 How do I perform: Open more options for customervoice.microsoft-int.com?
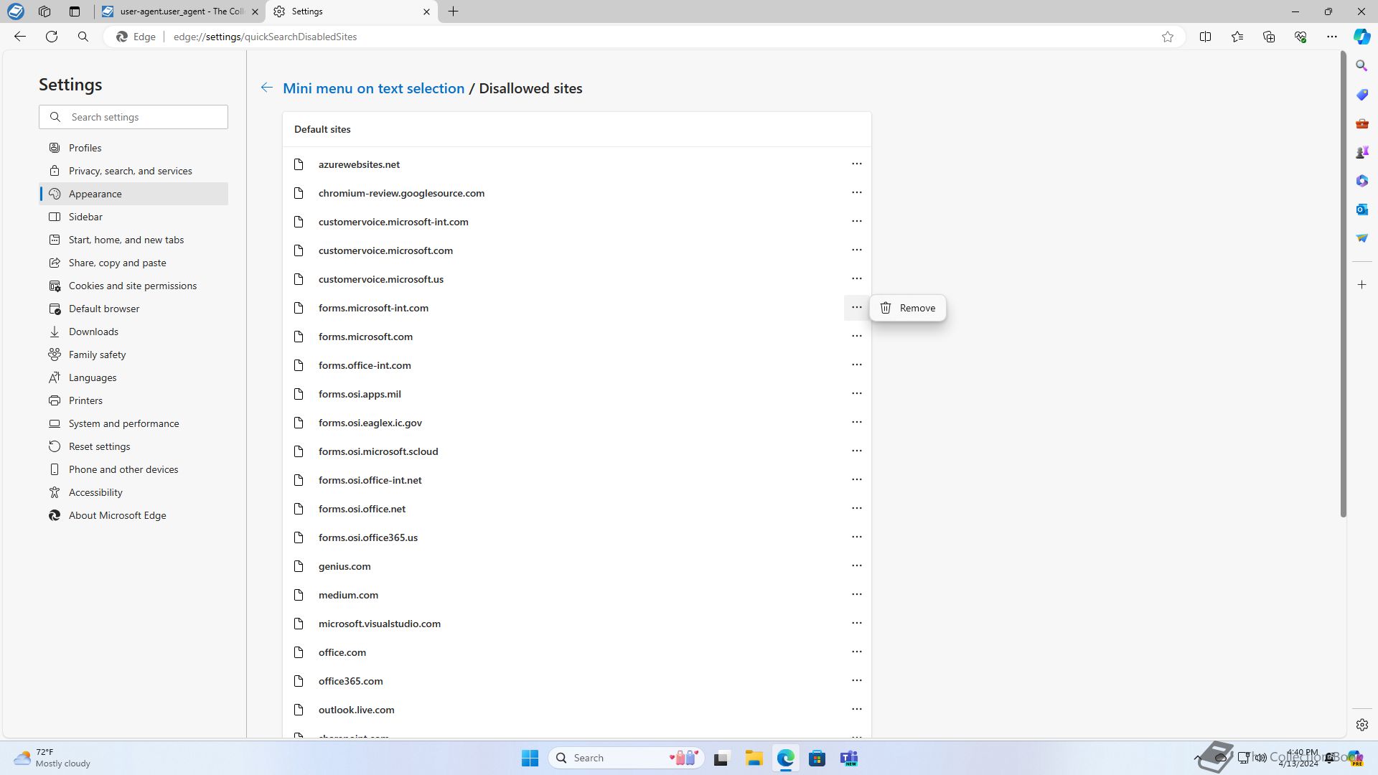coord(856,222)
